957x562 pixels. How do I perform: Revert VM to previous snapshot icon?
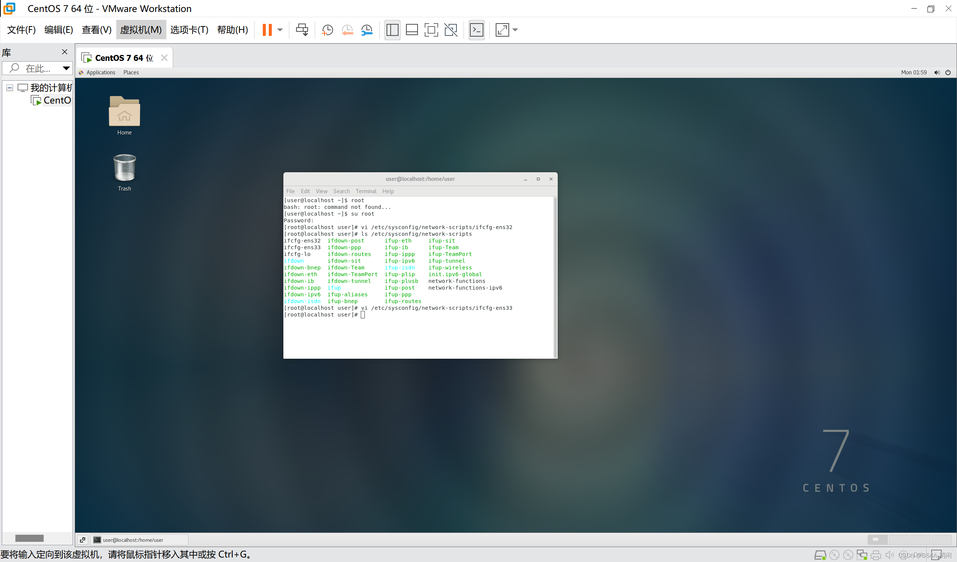point(347,30)
